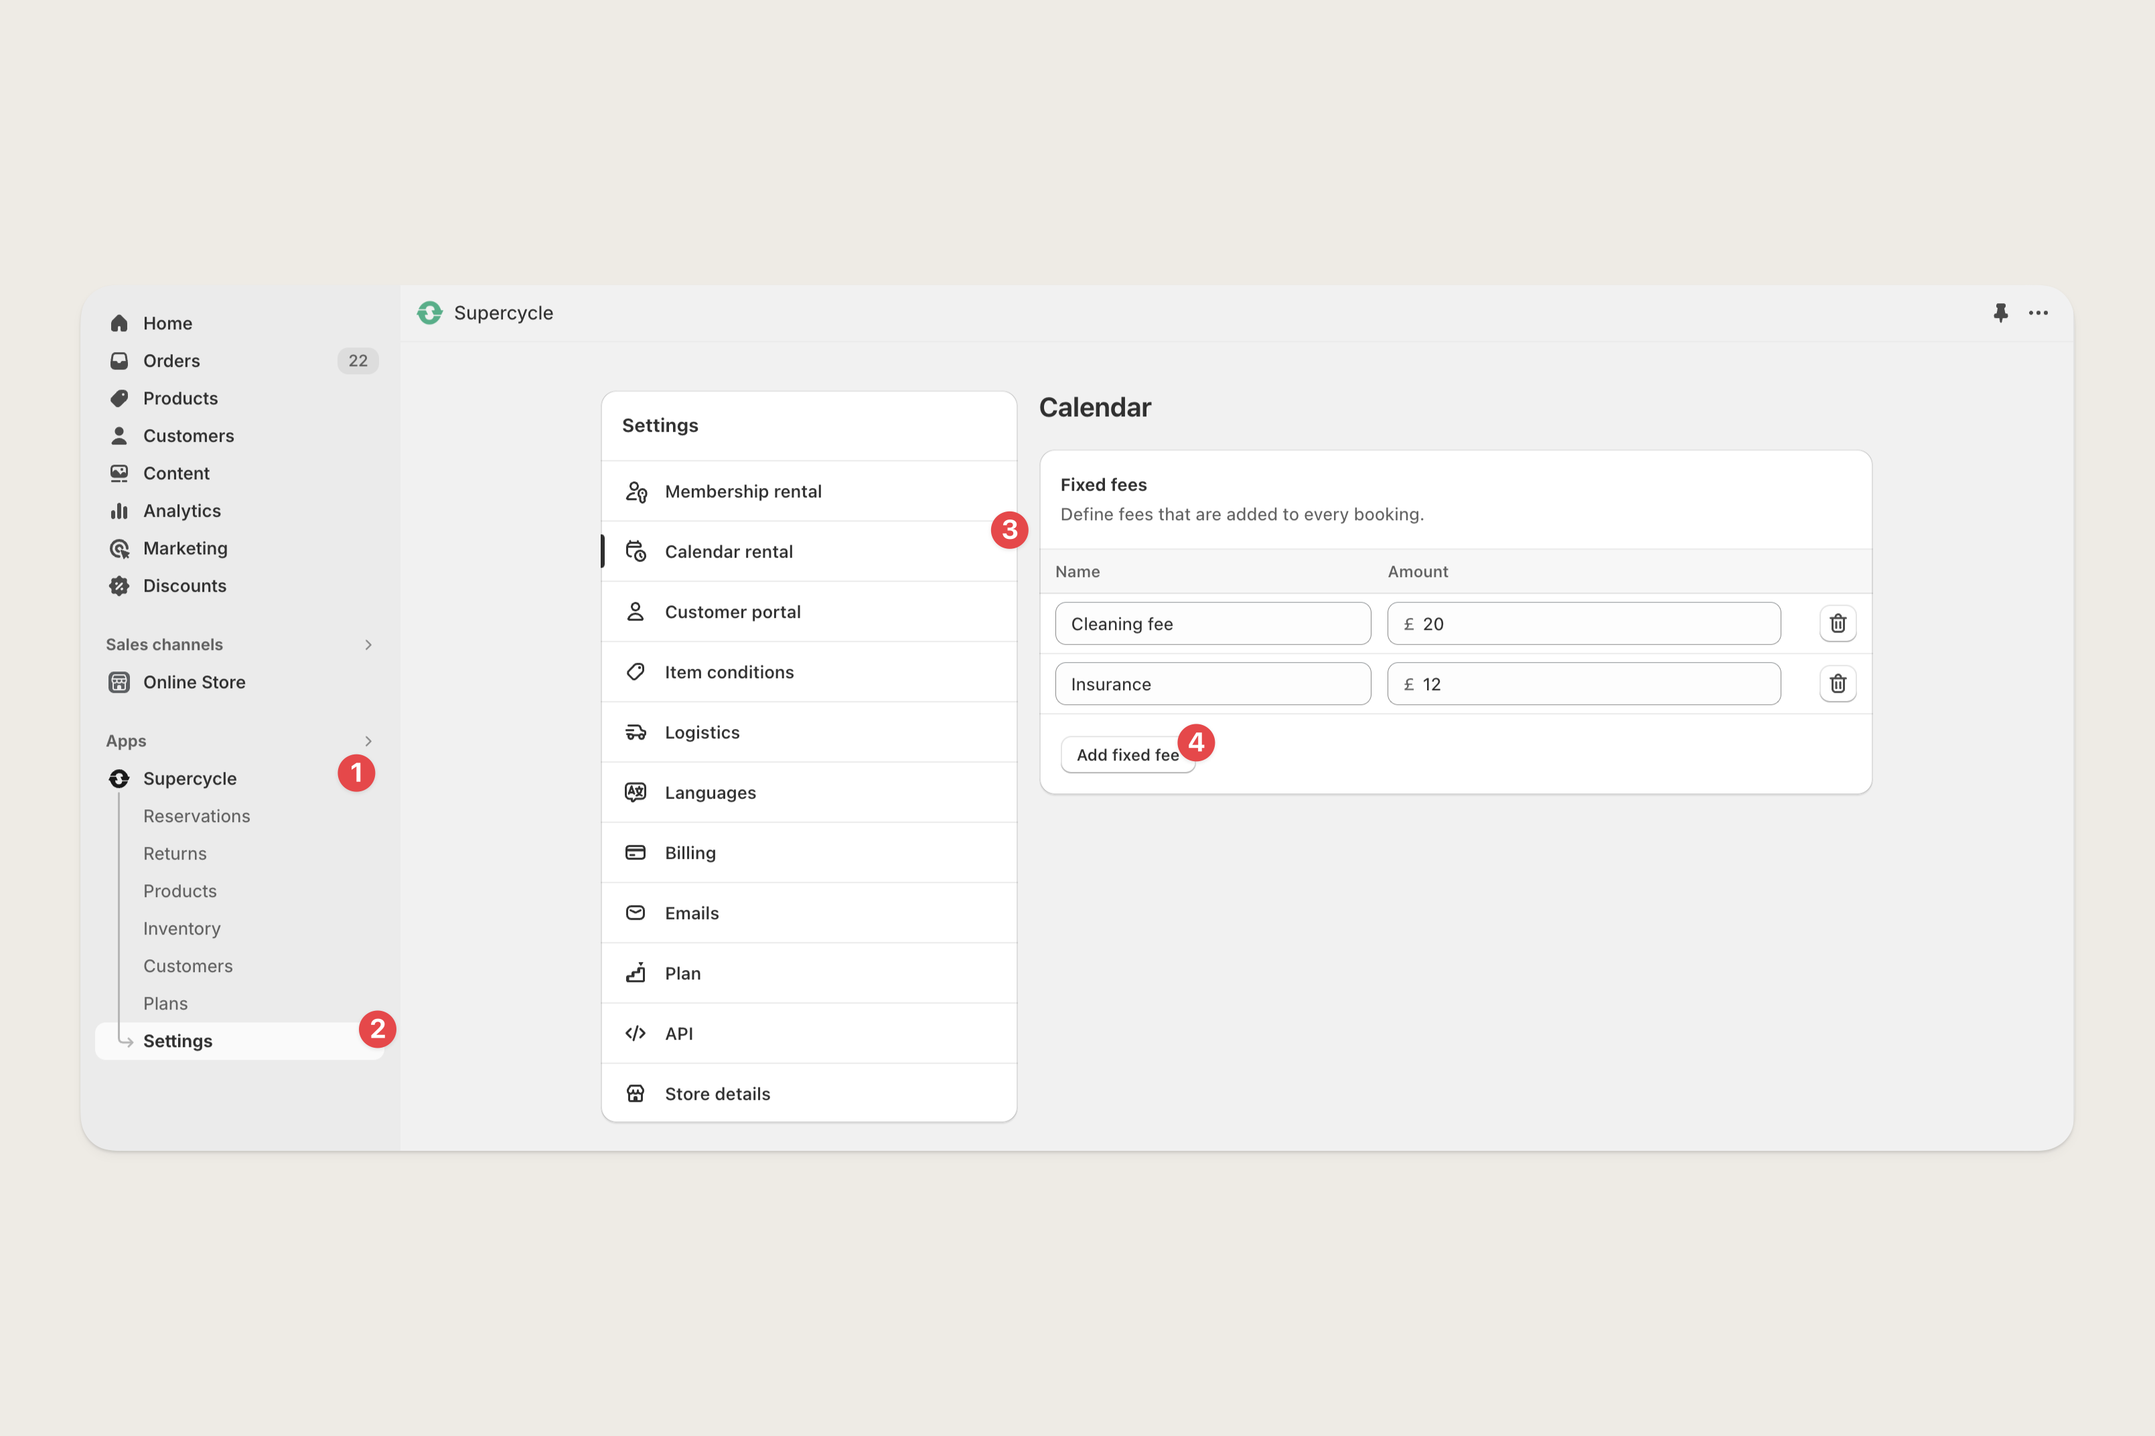Click the Home house icon
The image size is (2155, 1436).
tap(119, 323)
